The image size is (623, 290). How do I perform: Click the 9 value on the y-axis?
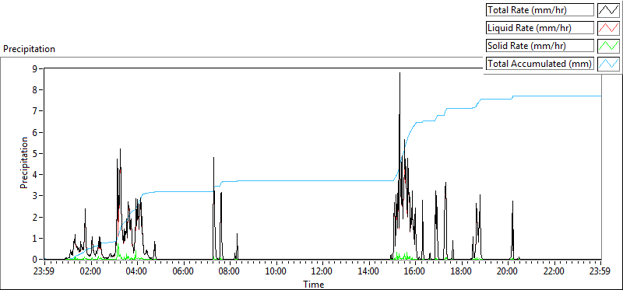[34, 68]
